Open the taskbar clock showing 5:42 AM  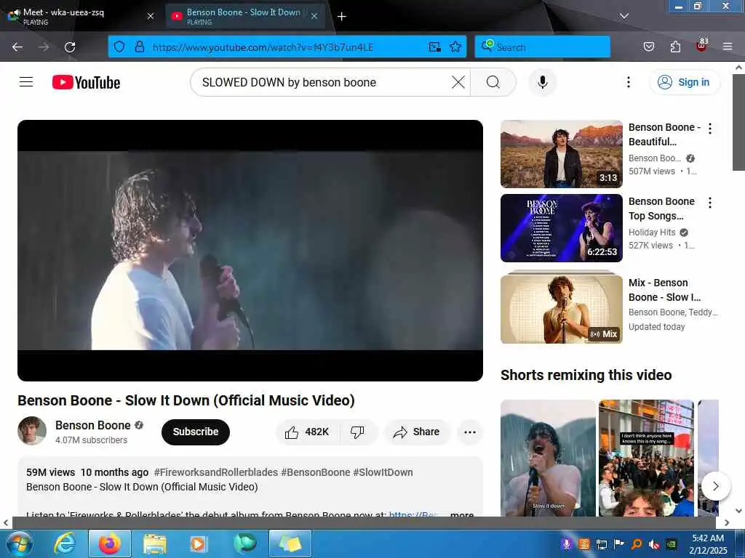click(x=709, y=544)
